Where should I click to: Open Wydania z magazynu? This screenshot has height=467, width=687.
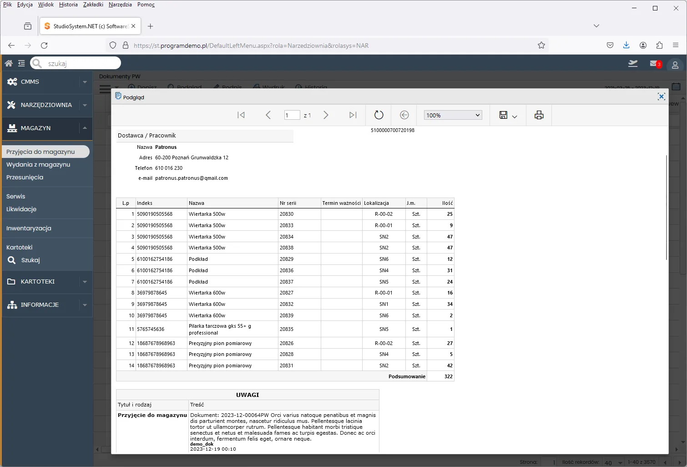click(38, 164)
